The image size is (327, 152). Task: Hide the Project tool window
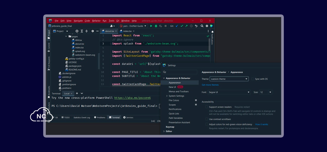97,31
